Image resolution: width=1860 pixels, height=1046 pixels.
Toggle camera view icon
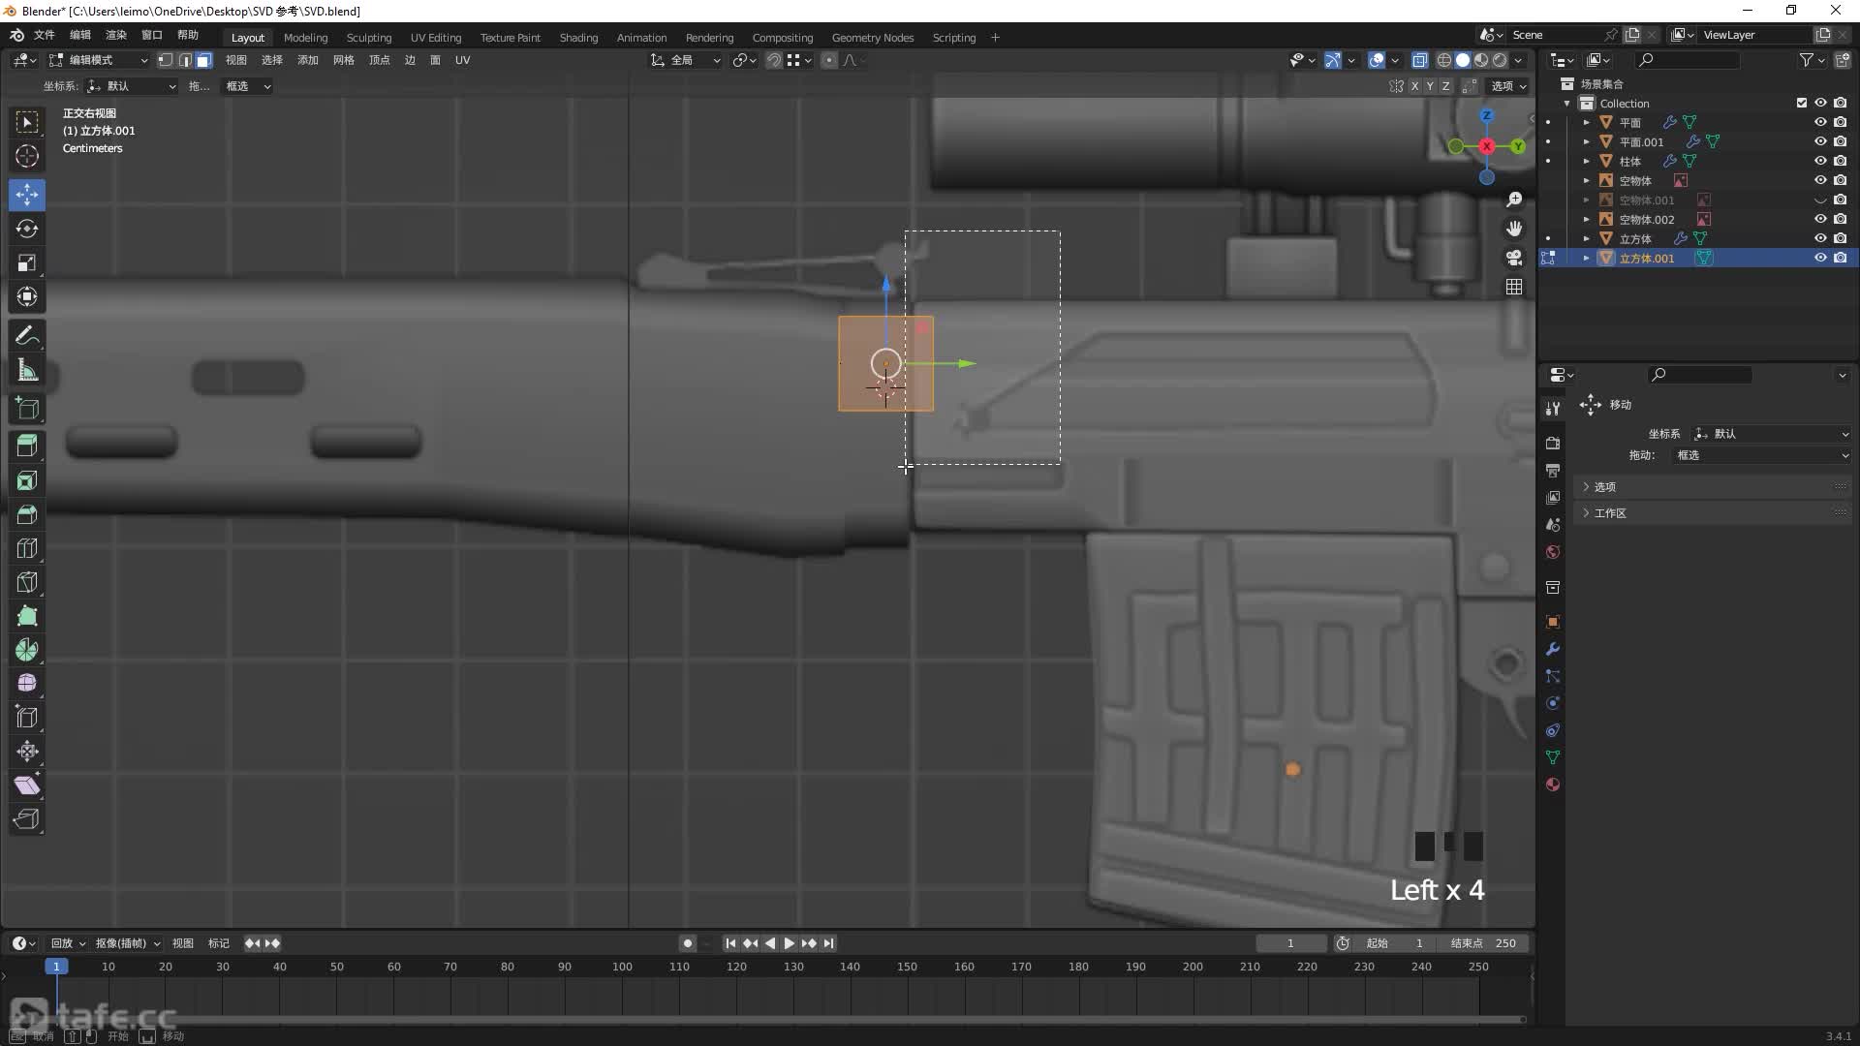pyautogui.click(x=1514, y=258)
